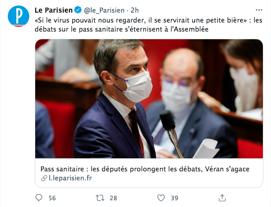Like the tweet with the heart icon
This screenshot has width=271, height=207.
[161, 198]
